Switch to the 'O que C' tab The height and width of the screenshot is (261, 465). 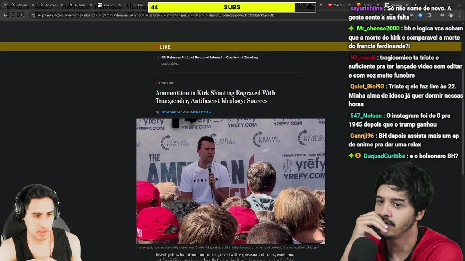pyautogui.click(x=368, y=5)
